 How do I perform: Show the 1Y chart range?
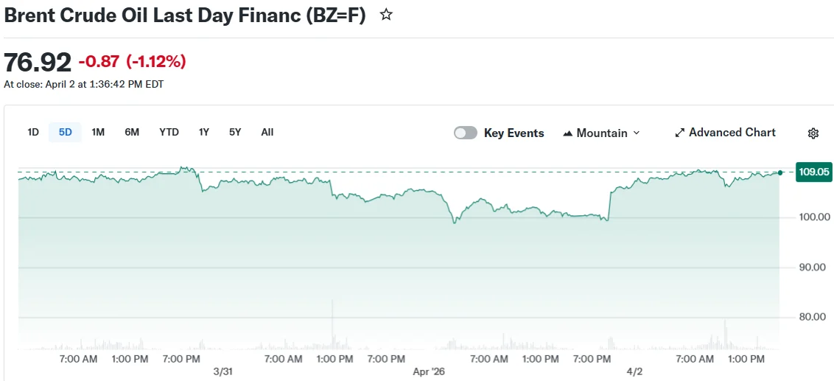pos(204,132)
